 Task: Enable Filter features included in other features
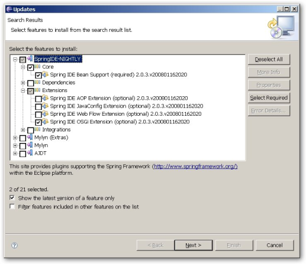12,206
